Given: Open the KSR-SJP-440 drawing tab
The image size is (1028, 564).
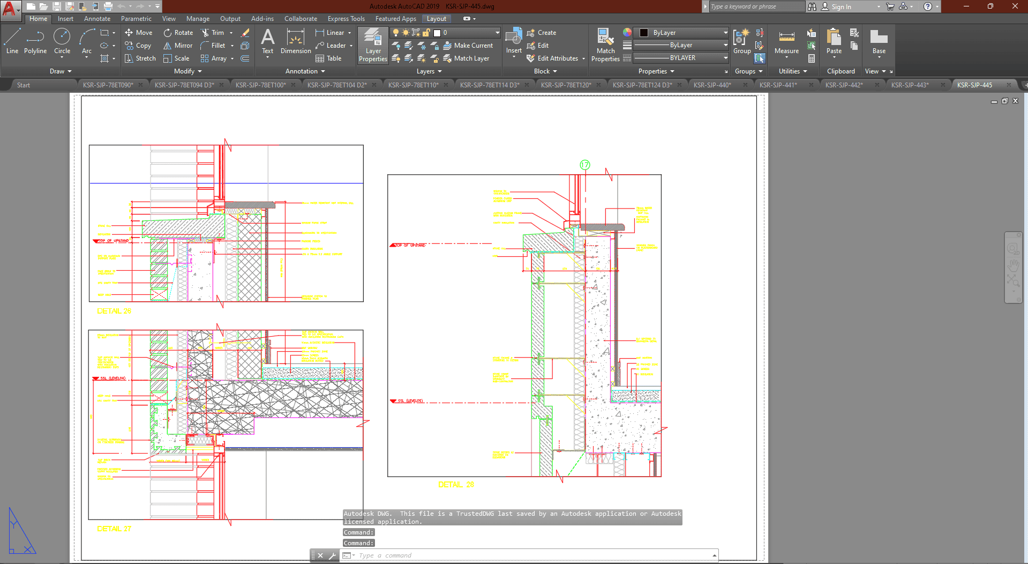Looking at the screenshot, I should (712, 85).
